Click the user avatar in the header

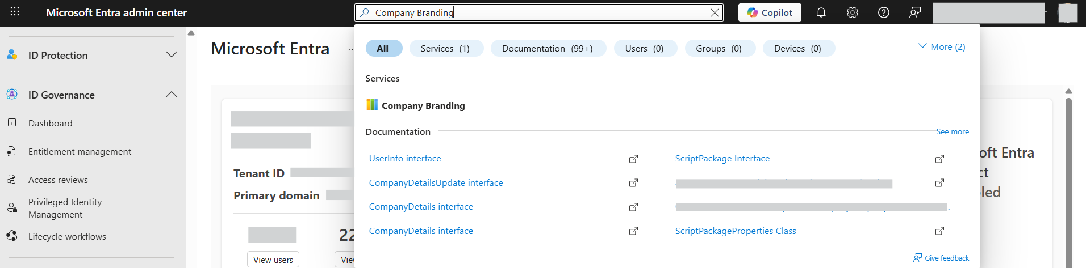(1068, 12)
